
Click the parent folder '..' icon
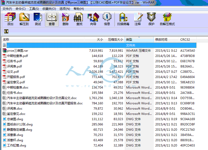(x=4, y=45)
